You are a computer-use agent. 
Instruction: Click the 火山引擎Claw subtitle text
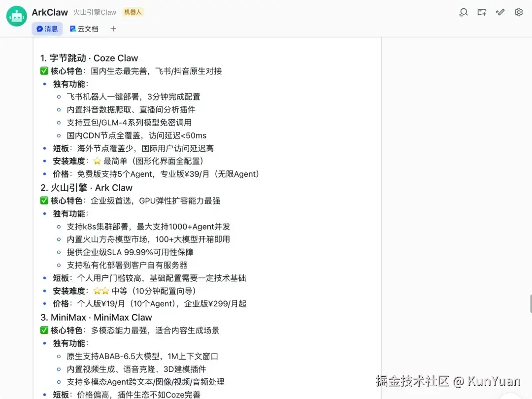tap(95, 12)
